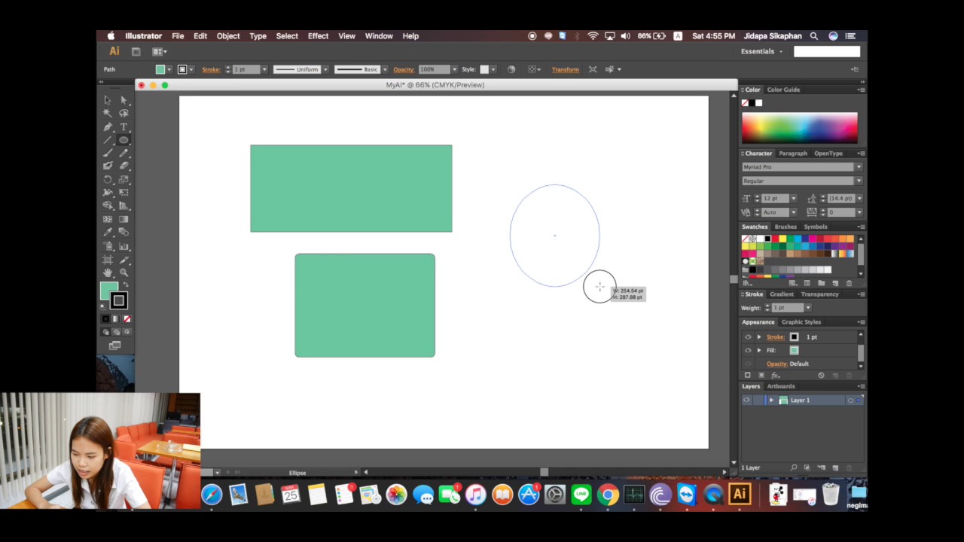This screenshot has height=542, width=964.
Task: Set color mode to None in toolbox
Action: point(127,319)
